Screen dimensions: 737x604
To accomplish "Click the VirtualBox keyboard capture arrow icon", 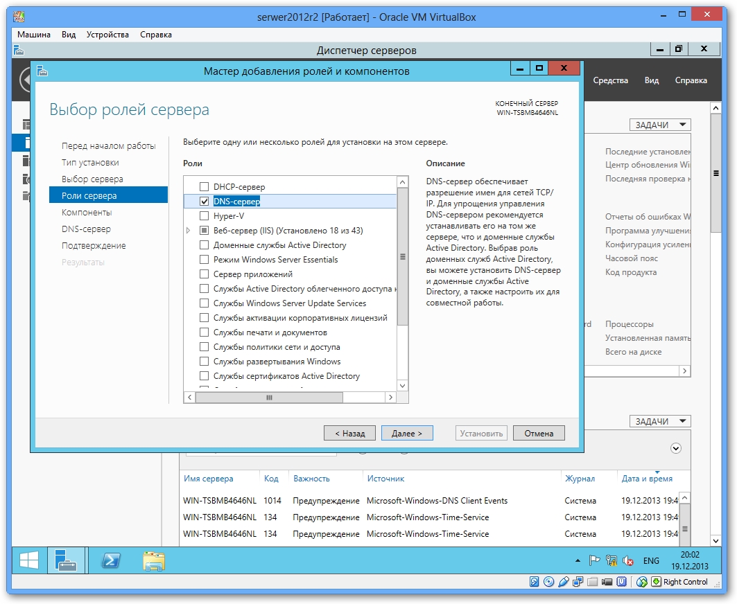I will point(656,582).
